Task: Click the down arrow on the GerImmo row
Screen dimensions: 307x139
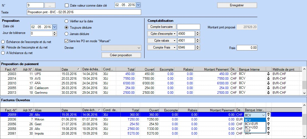Action: (268, 92)
